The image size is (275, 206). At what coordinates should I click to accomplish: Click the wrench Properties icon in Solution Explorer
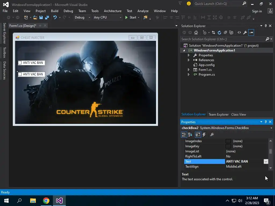click(x=245, y=32)
